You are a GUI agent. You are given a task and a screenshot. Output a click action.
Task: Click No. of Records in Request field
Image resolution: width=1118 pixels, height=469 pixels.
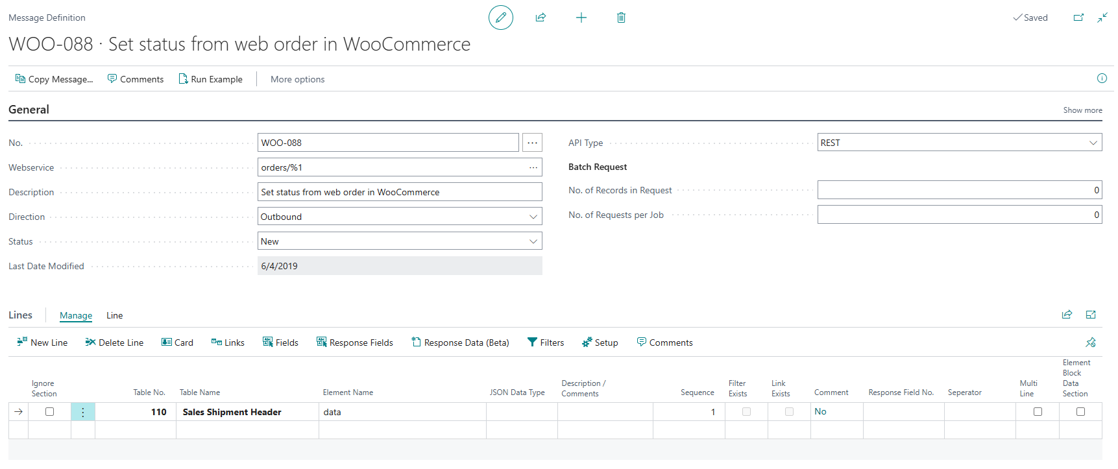pos(960,190)
